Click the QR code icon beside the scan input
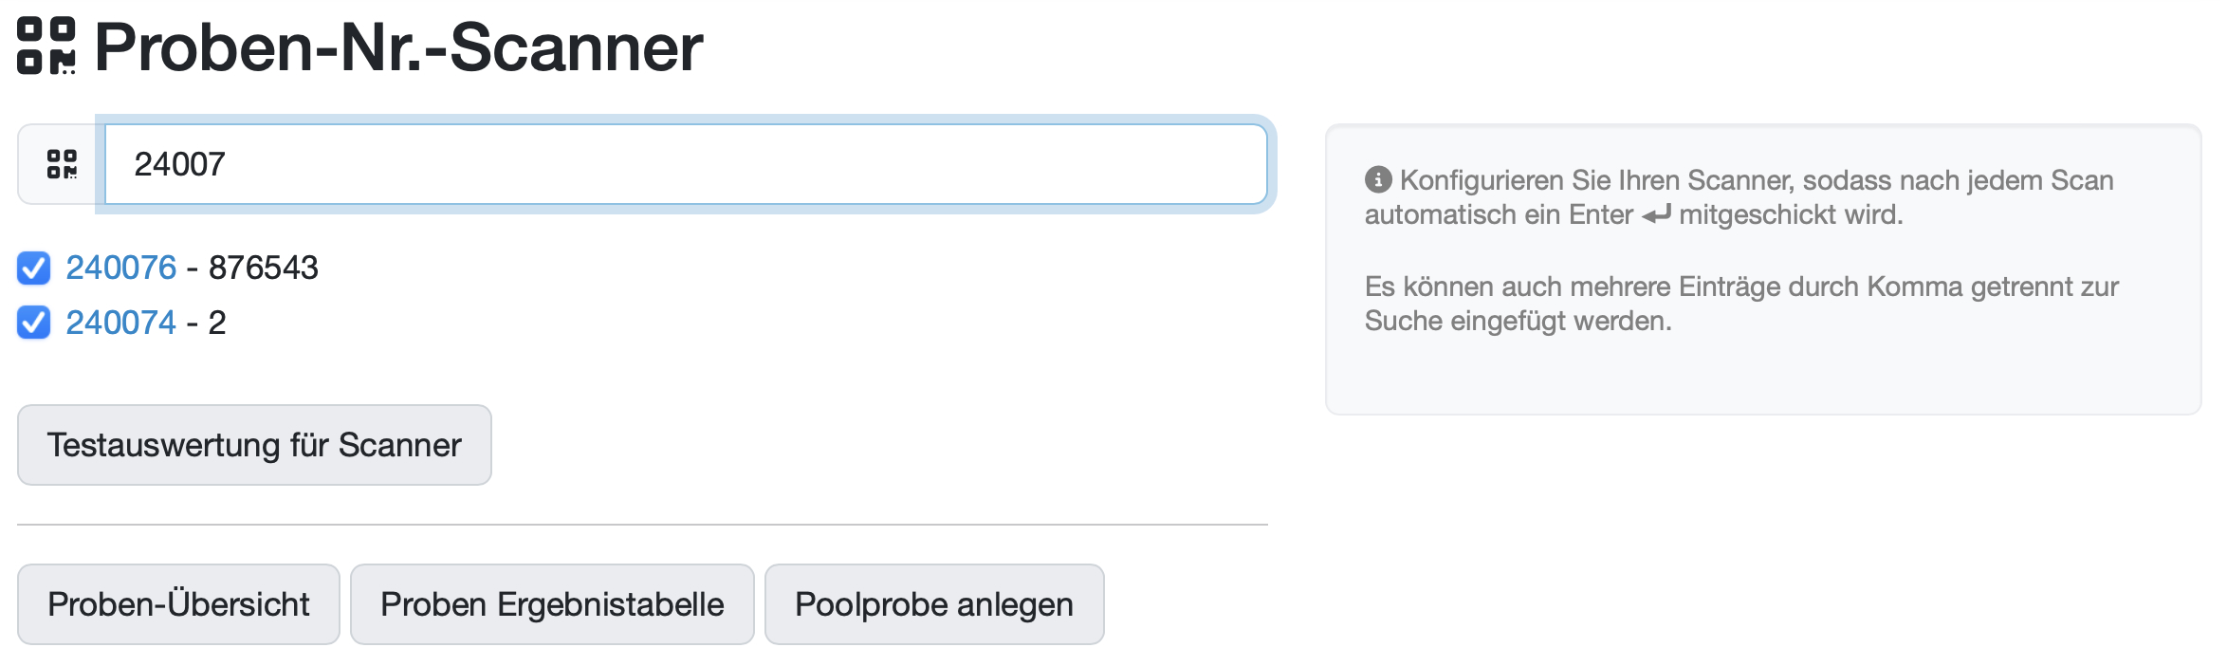The width and height of the screenshot is (2227, 666). tap(60, 164)
